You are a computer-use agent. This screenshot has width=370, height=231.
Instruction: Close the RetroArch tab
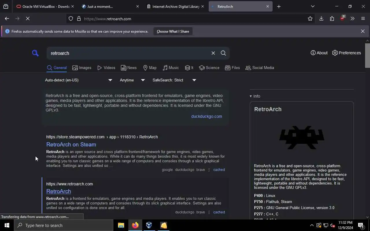click(267, 6)
